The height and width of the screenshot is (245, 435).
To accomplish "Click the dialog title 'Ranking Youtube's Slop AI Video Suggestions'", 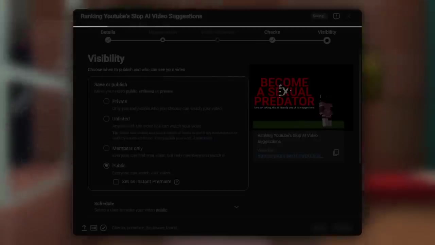I will pyautogui.click(x=141, y=16).
